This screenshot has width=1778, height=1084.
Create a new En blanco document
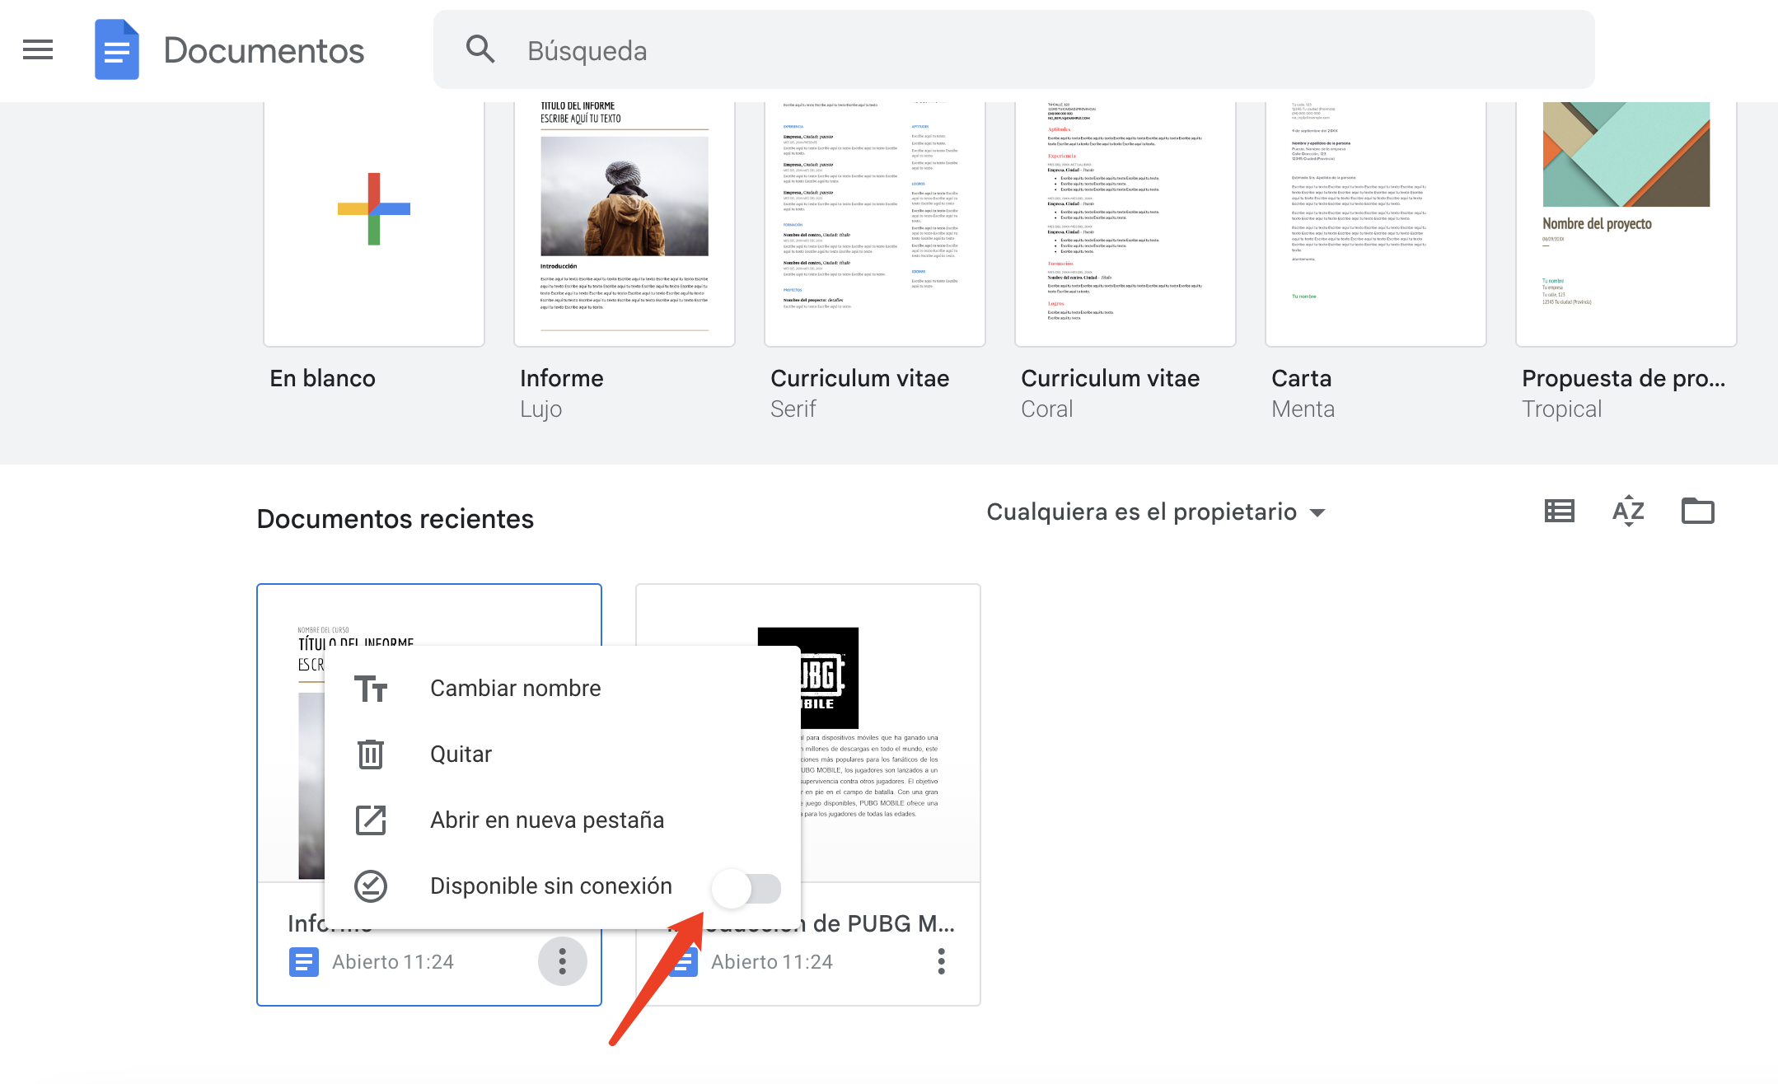click(x=374, y=222)
